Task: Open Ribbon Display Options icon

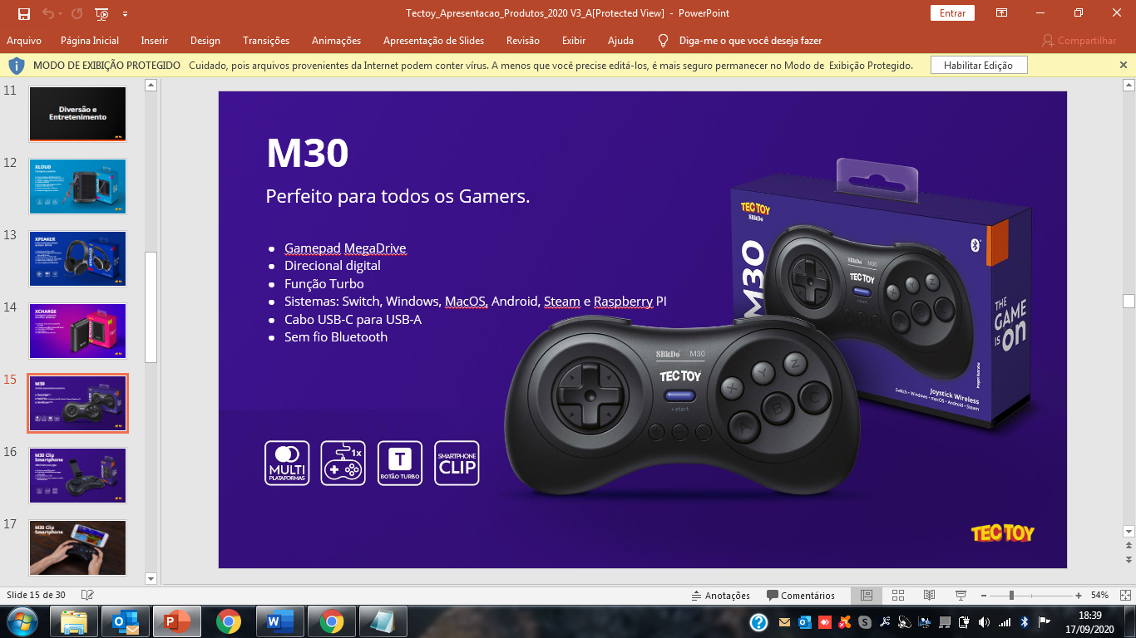Action: 1002,13
